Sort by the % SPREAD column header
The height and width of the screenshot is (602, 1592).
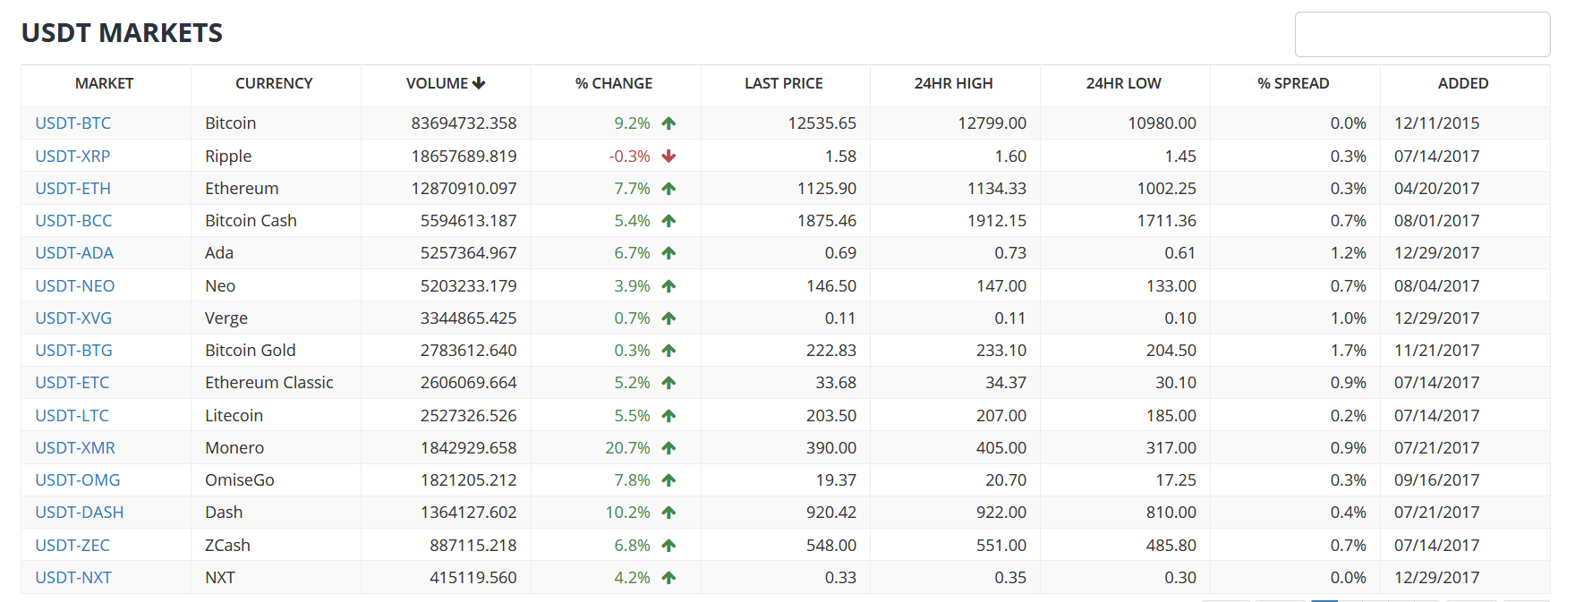click(1293, 83)
